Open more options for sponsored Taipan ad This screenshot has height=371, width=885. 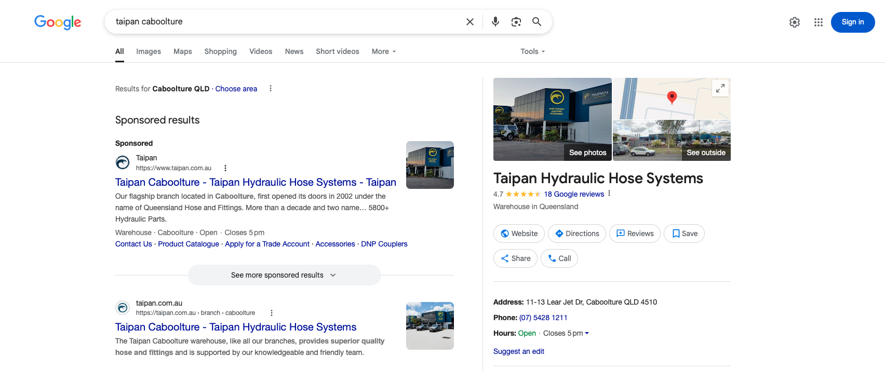(225, 168)
